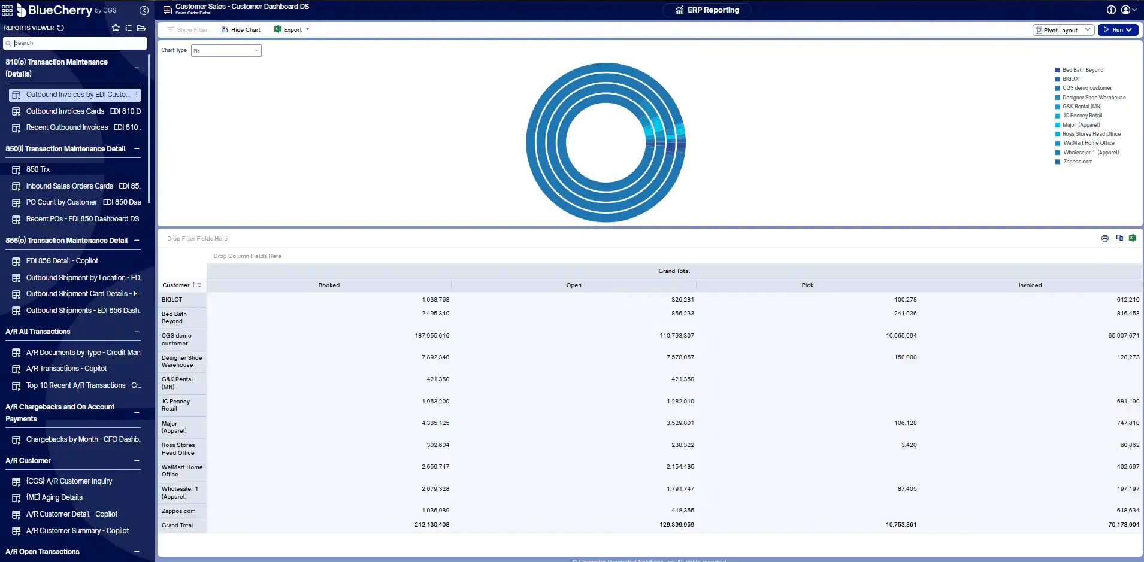Click the sidebar Search field

[75, 43]
